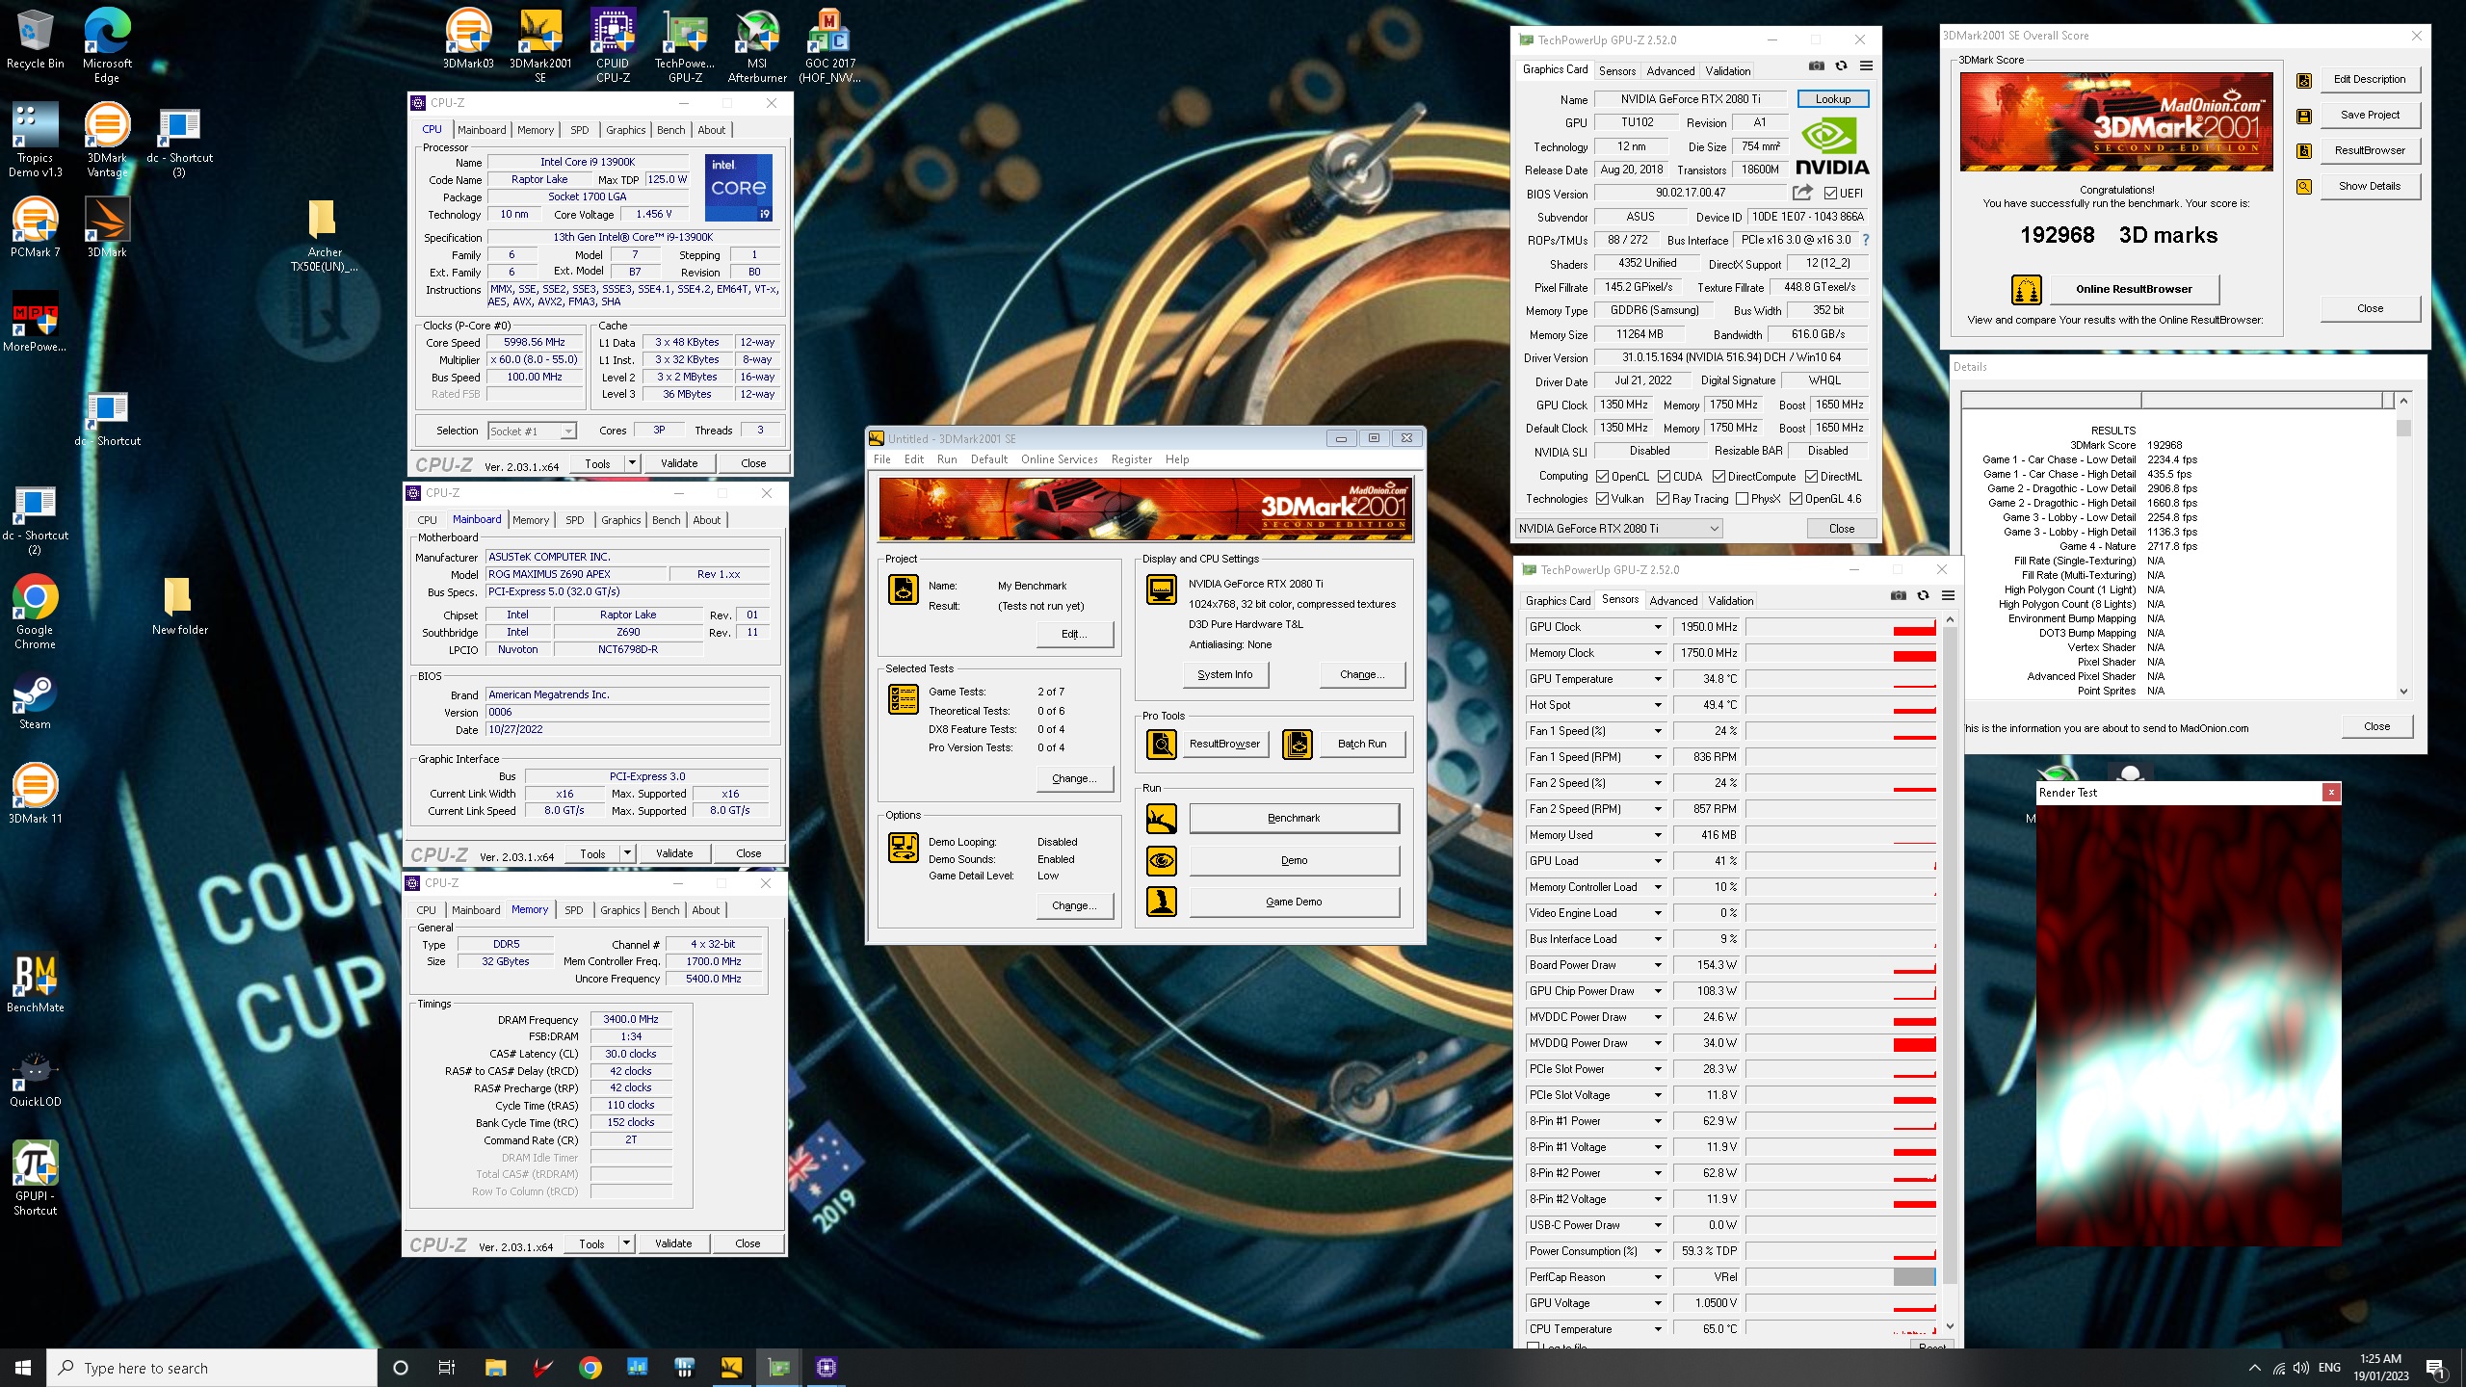Take GPU-Z Graphics Card screenshot with camera icon

(1816, 66)
